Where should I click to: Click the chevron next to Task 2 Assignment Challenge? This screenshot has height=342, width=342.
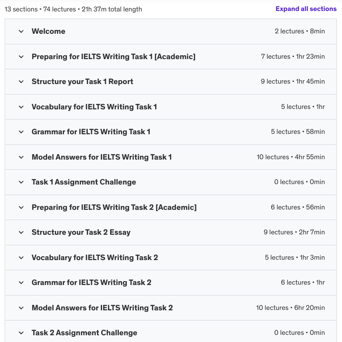pos(21,333)
